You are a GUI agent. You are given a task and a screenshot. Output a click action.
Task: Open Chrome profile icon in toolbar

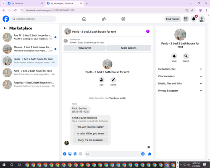200,10
